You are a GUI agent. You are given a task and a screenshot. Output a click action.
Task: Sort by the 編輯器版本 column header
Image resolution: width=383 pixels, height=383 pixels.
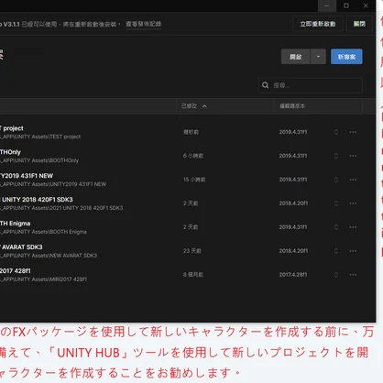click(x=292, y=106)
